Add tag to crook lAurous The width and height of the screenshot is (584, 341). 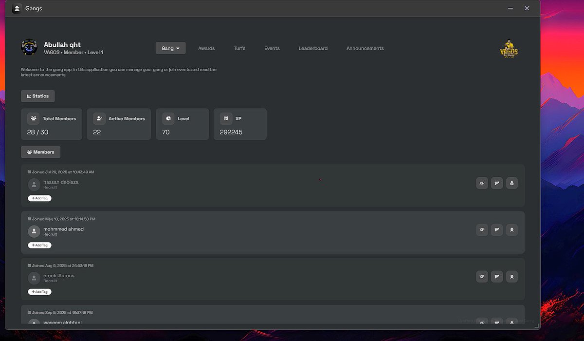tap(39, 292)
